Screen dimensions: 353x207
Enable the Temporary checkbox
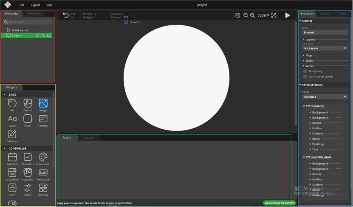click(305, 71)
